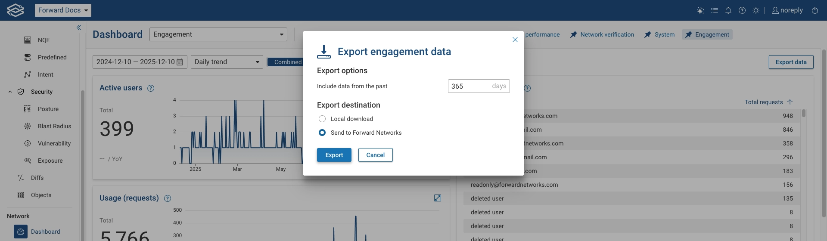Viewport: 827px width, 241px height.
Task: Click the 948 total requests value
Action: [x=788, y=116]
